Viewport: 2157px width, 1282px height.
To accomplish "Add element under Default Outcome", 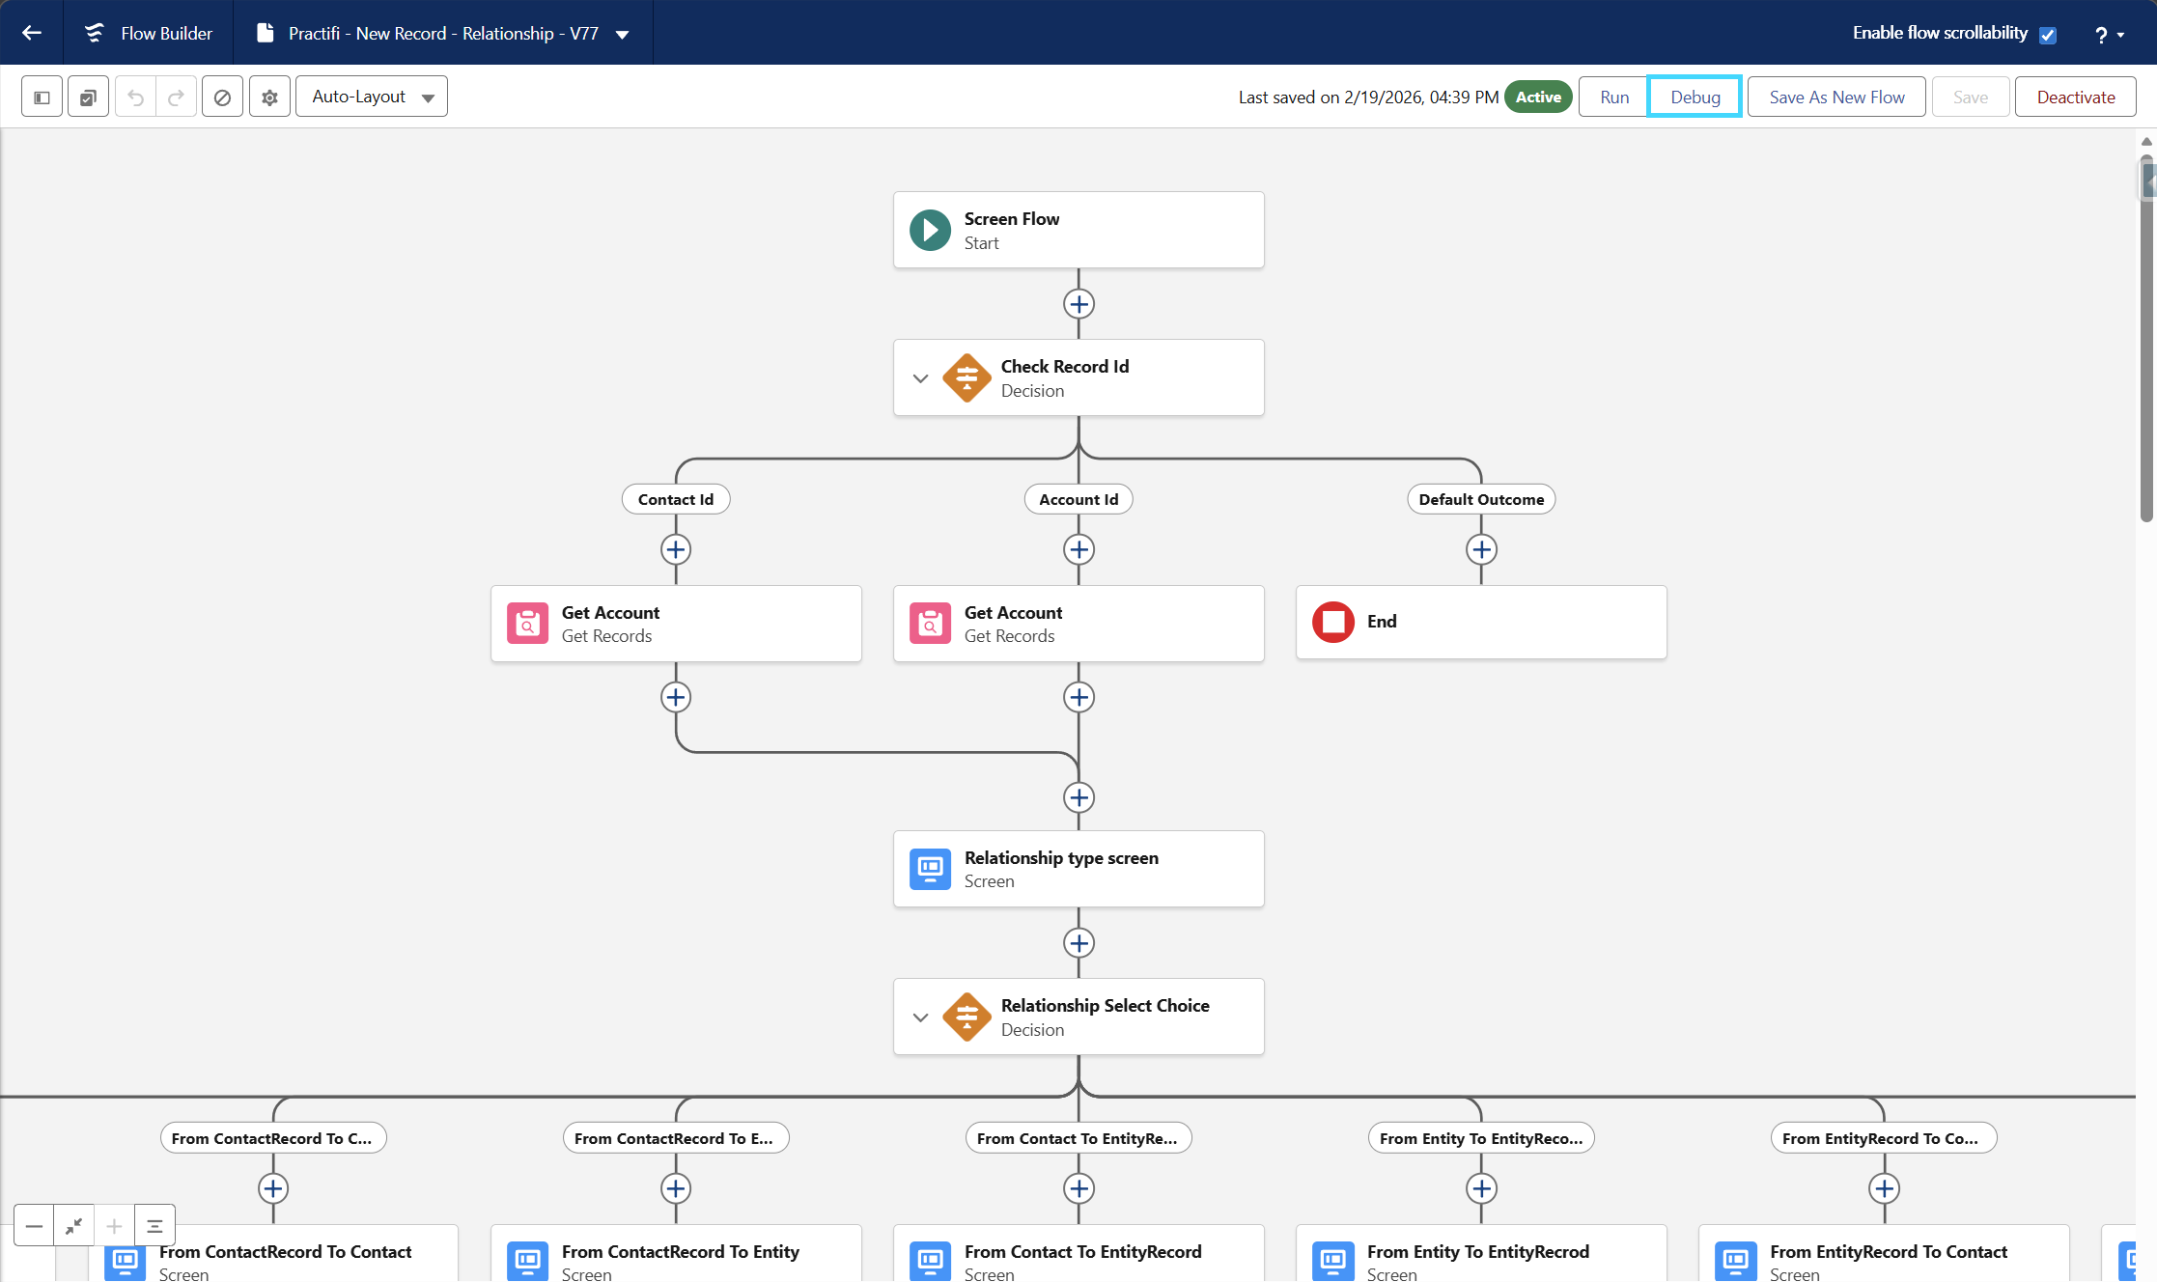I will (1481, 549).
